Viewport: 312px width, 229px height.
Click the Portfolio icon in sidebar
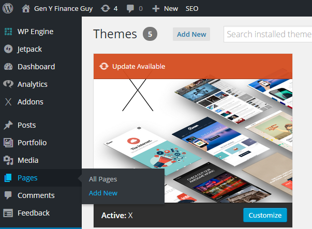click(8, 143)
